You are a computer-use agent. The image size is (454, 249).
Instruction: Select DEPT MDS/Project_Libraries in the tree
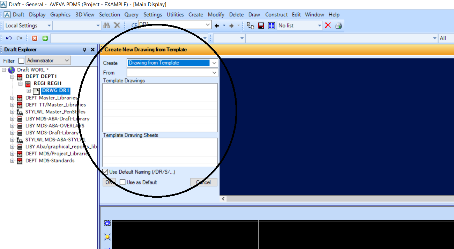click(58, 154)
